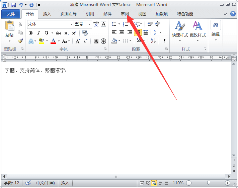Image resolution: width=238 pixels, height=188 pixels.
Task: Click the 快速样式 button
Action: pyautogui.click(x=180, y=30)
